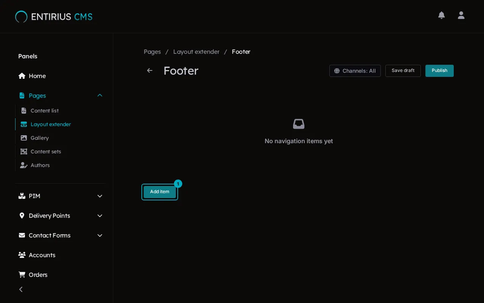Viewport: 484px width, 303px height.
Task: Open the Content list menu item
Action: pyautogui.click(x=45, y=111)
